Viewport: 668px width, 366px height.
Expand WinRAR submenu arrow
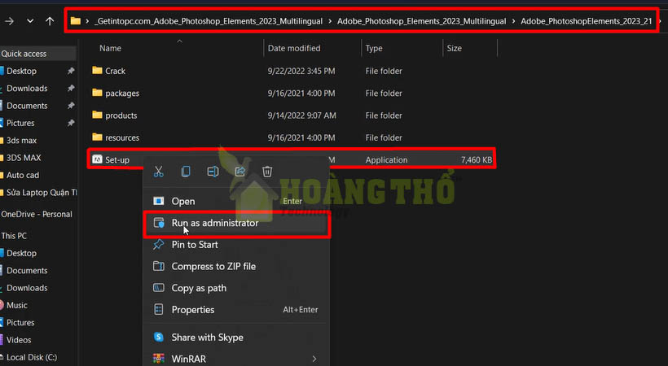[x=314, y=359]
